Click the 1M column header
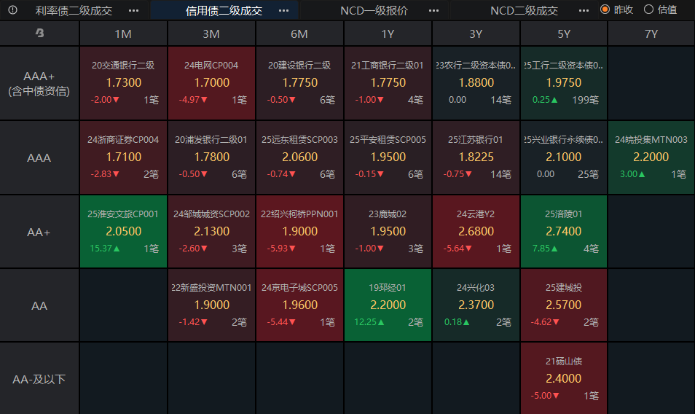 point(123,34)
